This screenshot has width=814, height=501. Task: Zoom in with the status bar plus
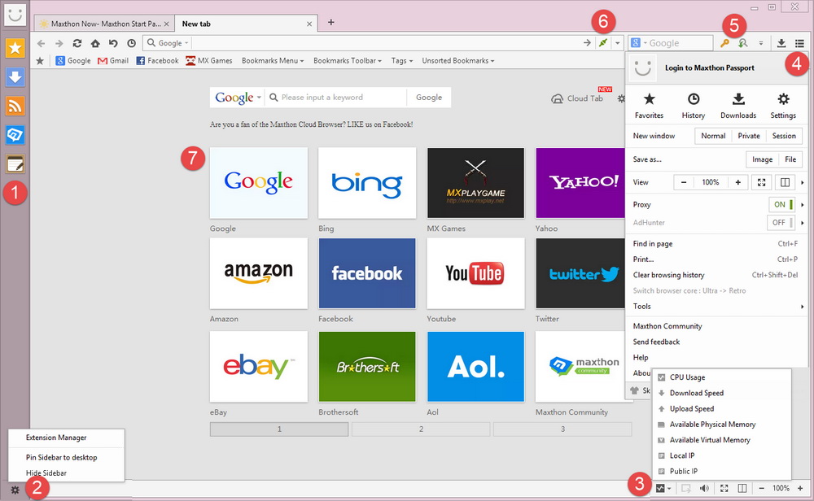tap(800, 488)
